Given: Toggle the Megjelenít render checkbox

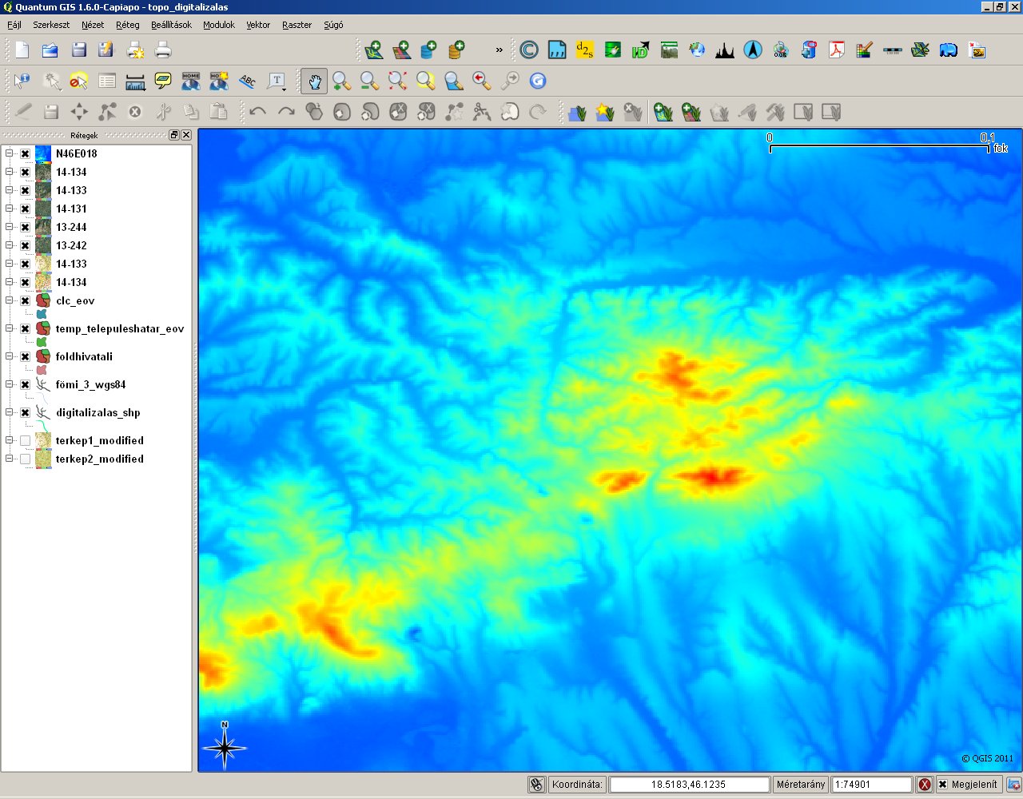Looking at the screenshot, I should (943, 785).
